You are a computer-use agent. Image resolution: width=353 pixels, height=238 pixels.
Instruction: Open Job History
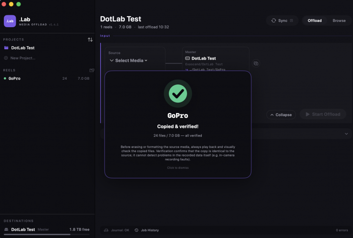click(x=147, y=230)
